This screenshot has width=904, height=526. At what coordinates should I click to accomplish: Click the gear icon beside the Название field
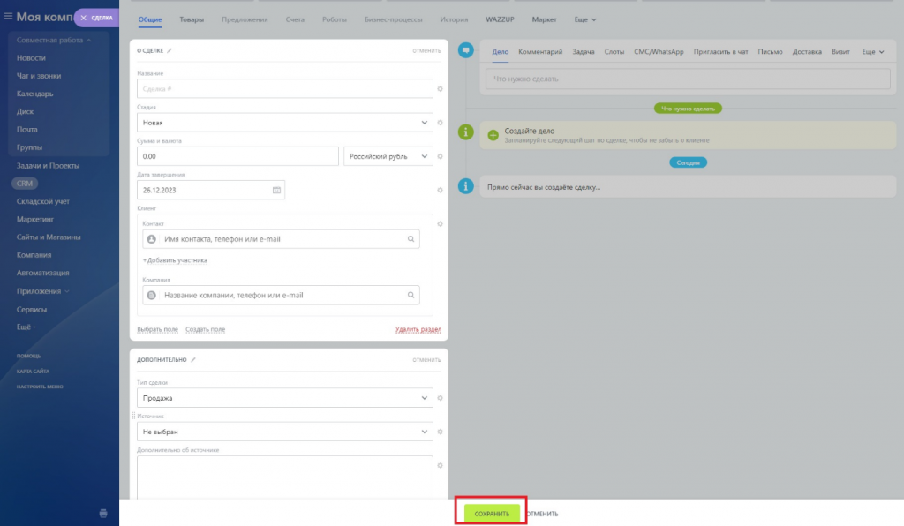click(x=440, y=89)
